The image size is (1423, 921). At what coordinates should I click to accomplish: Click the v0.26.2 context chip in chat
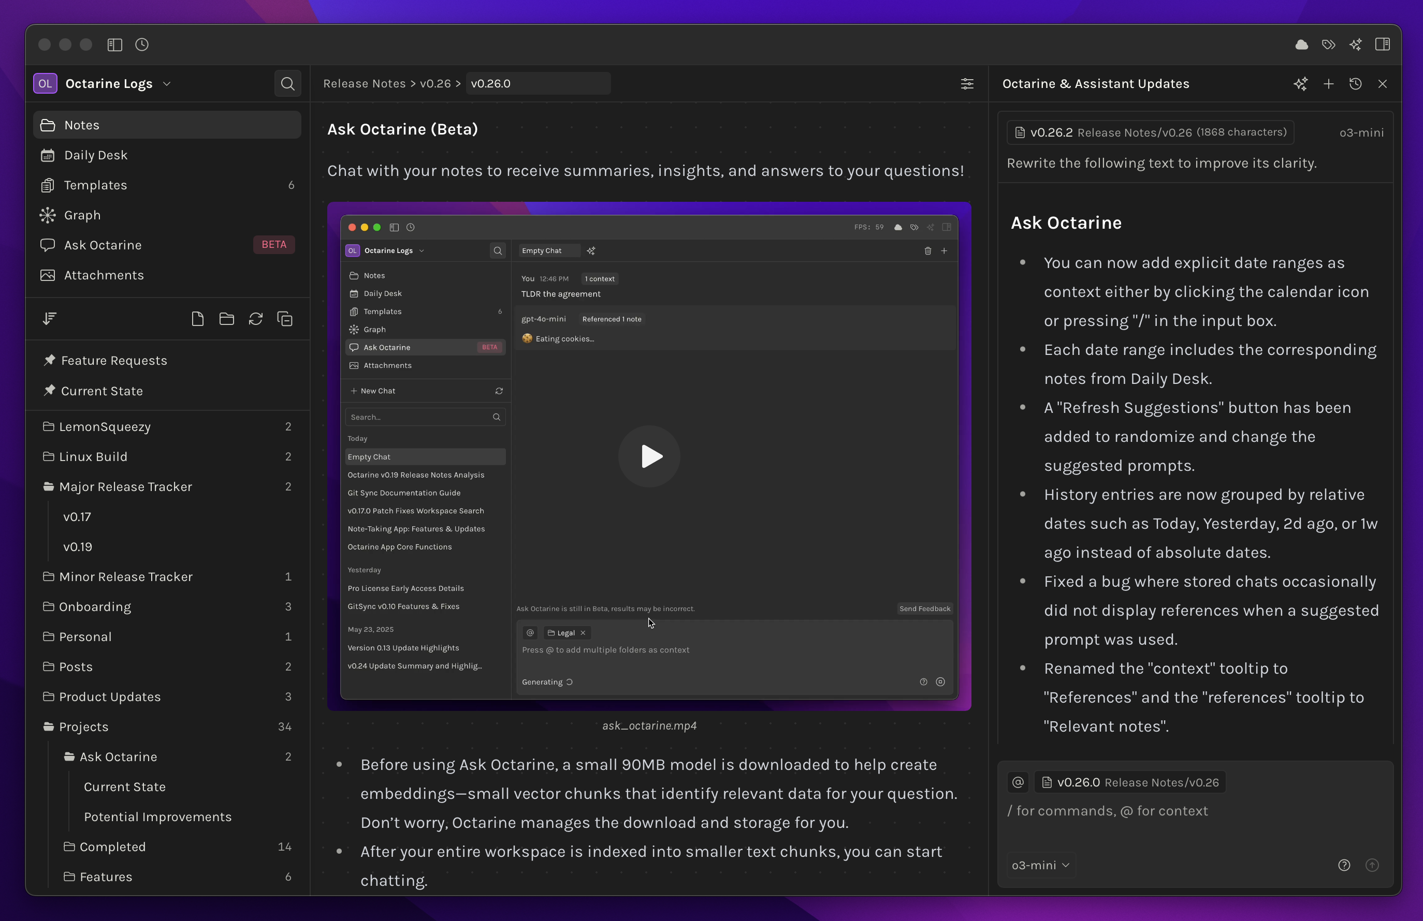pos(1150,132)
